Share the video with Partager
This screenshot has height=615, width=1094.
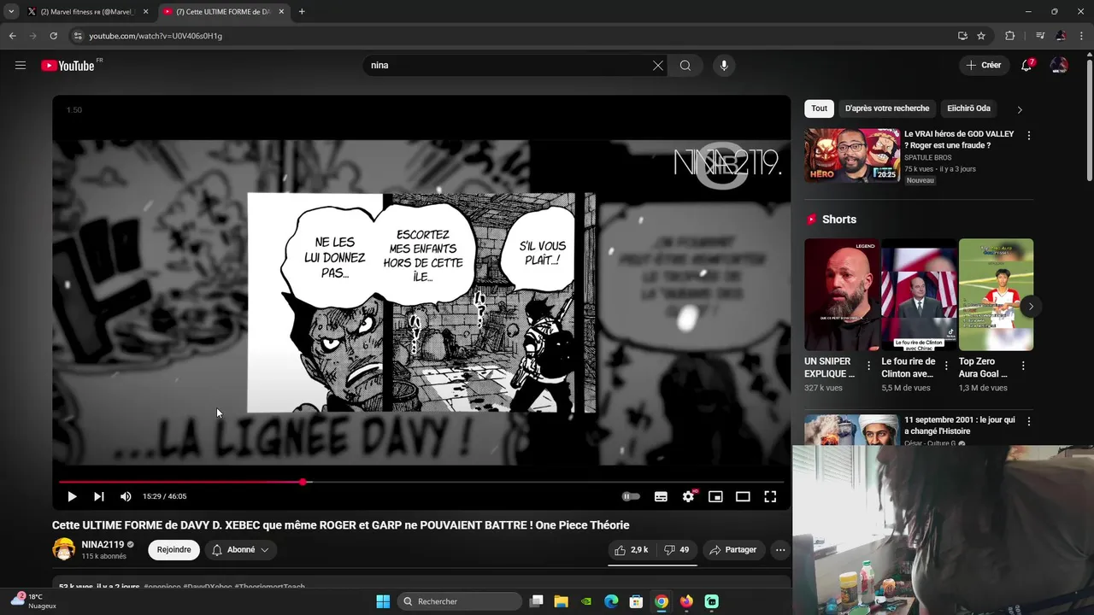733,550
